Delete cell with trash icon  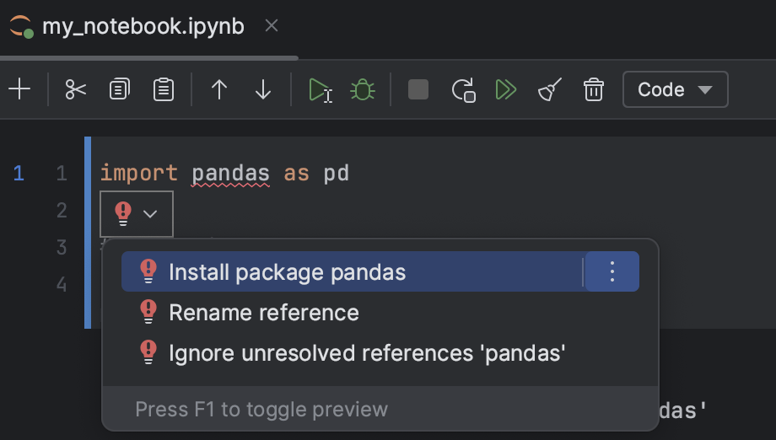[594, 89]
